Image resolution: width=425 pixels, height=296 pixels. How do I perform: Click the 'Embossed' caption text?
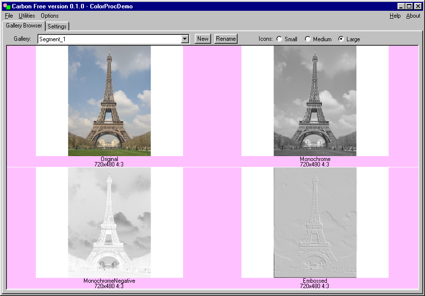coord(315,281)
